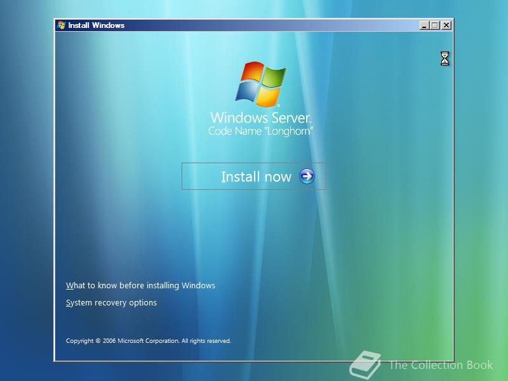This screenshot has width=508, height=381.
Task: Maximize the Install Windows window
Action: pos(435,25)
